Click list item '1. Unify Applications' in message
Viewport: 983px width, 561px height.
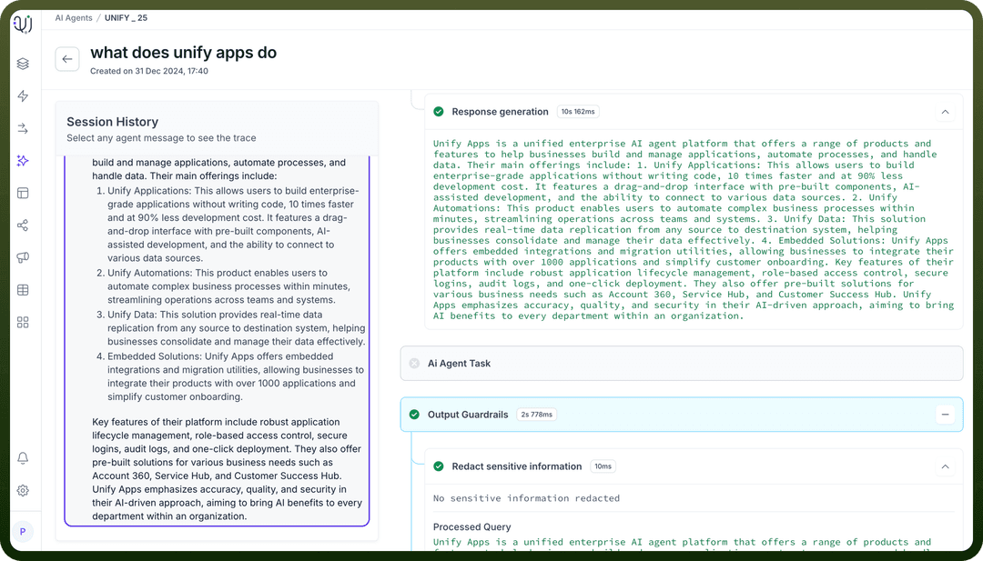pyautogui.click(x=228, y=225)
